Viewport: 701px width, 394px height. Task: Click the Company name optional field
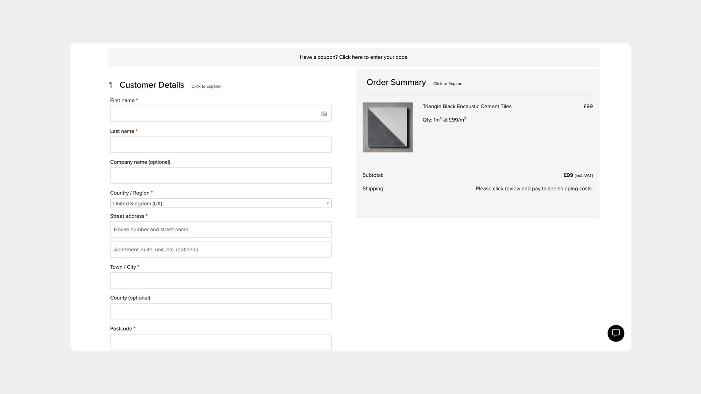tap(221, 175)
